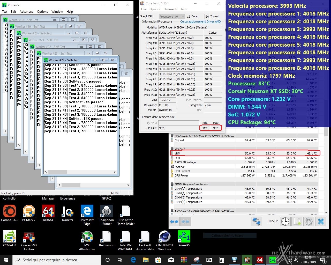
Task: Select PCH Fan row in HWiNFO
Action: [x=245, y=167]
